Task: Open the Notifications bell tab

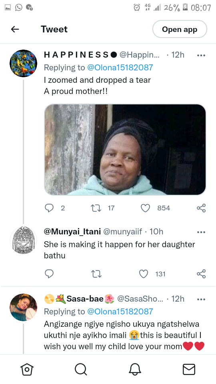Action: pyautogui.click(x=135, y=369)
